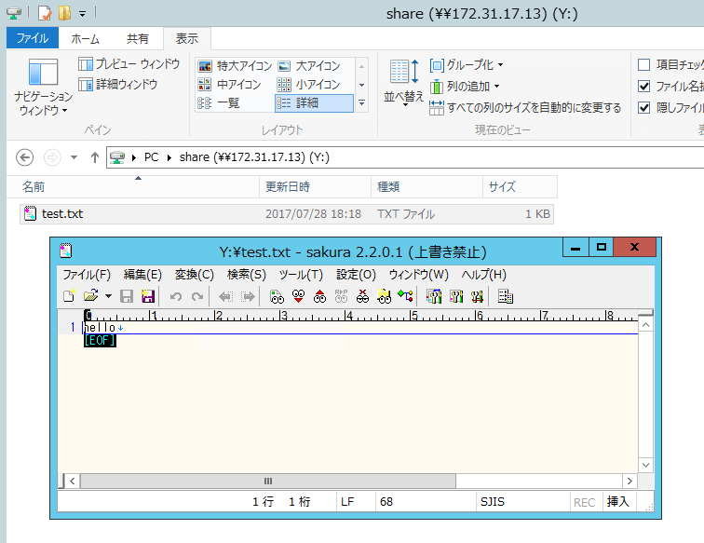Image resolution: width=704 pixels, height=543 pixels.
Task: Open the recent files dropdown beside open icon
Action: tap(108, 296)
